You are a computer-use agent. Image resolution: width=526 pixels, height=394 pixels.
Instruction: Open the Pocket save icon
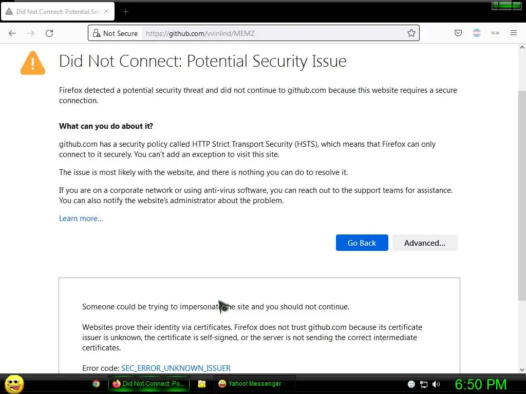coord(458,33)
